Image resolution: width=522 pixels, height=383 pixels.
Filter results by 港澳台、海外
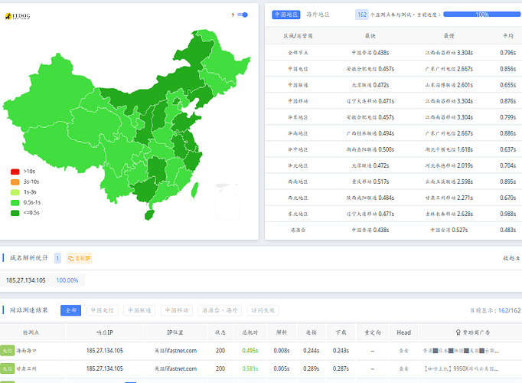click(x=219, y=310)
